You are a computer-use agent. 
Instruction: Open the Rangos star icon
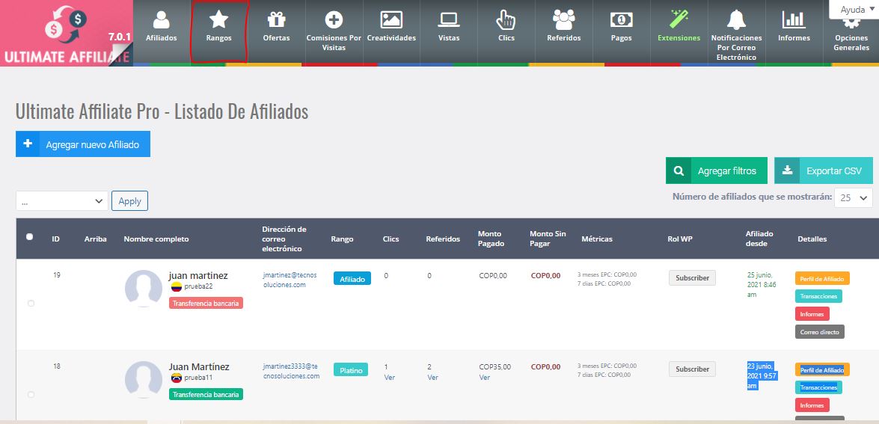218,20
